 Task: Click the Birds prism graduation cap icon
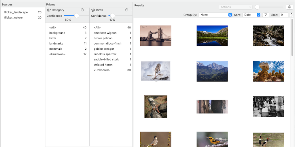point(93,10)
